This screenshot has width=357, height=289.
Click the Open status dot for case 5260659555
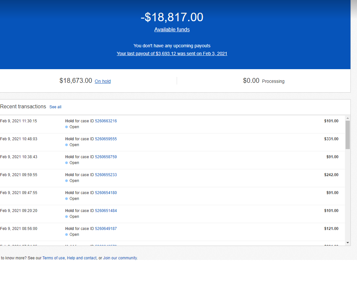[67, 145]
